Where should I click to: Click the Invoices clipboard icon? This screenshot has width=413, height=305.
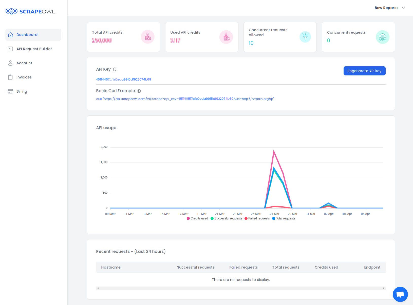click(x=10, y=77)
